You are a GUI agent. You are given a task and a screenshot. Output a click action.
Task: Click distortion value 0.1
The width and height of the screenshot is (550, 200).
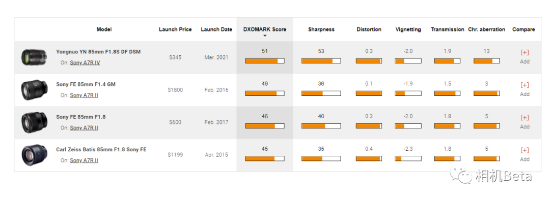[x=369, y=84]
